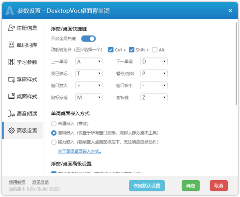Open the 下一单词 key dropdown
Viewport: 240px width, 197px height.
[x=154, y=62]
